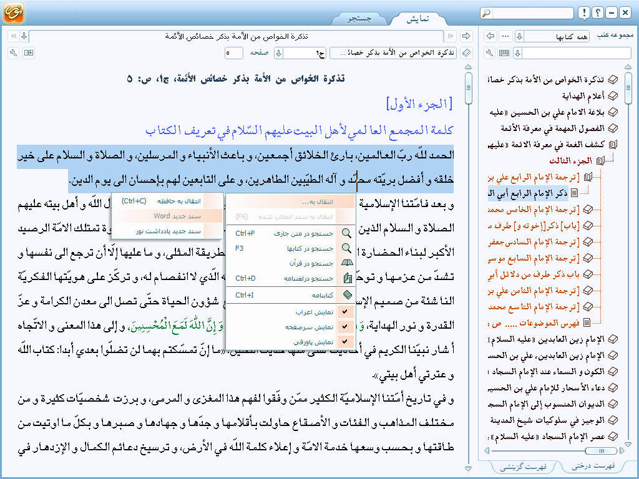The image size is (639, 479).
Task: Click the search in Quran book icon
Action: point(346,263)
